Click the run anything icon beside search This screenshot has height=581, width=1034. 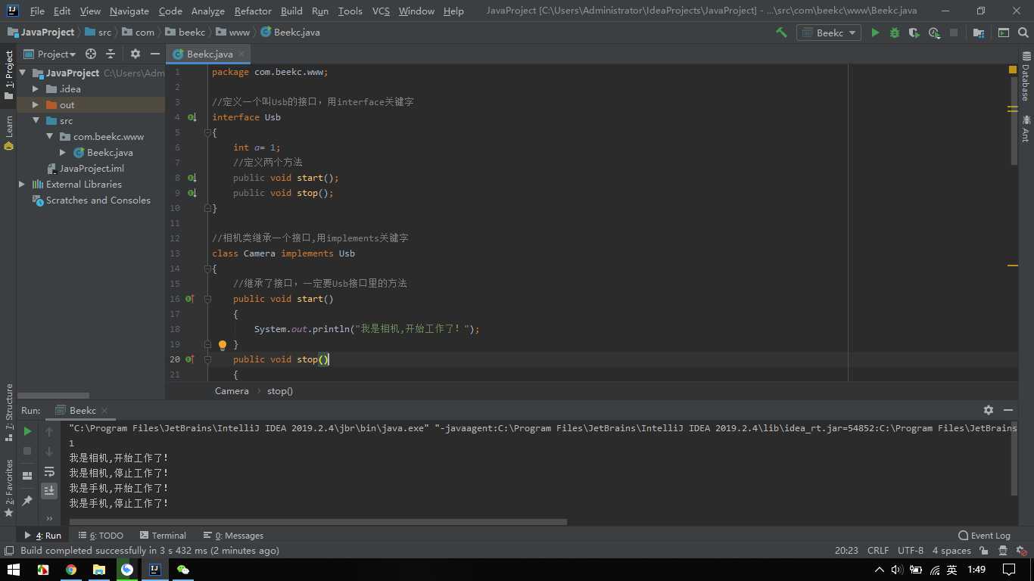tap(1004, 33)
